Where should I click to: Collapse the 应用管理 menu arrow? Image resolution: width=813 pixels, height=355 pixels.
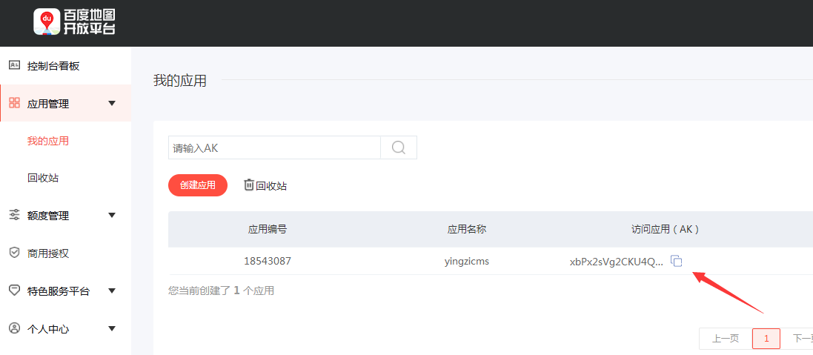point(112,103)
